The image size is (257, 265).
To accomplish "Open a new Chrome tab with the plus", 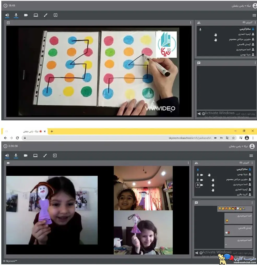I will click(x=52, y=131).
